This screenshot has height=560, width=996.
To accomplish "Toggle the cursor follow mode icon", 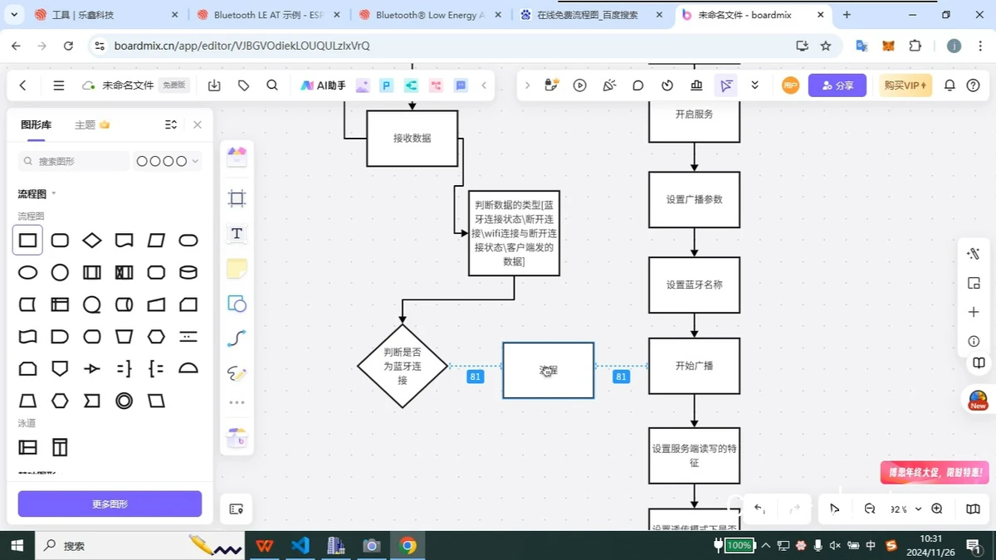I will tap(726, 85).
